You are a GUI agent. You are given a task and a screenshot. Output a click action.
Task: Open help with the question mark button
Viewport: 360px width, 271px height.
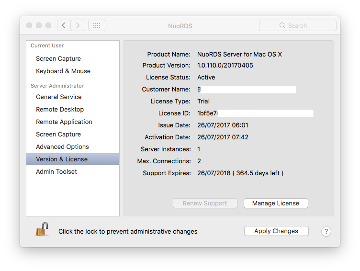326,231
